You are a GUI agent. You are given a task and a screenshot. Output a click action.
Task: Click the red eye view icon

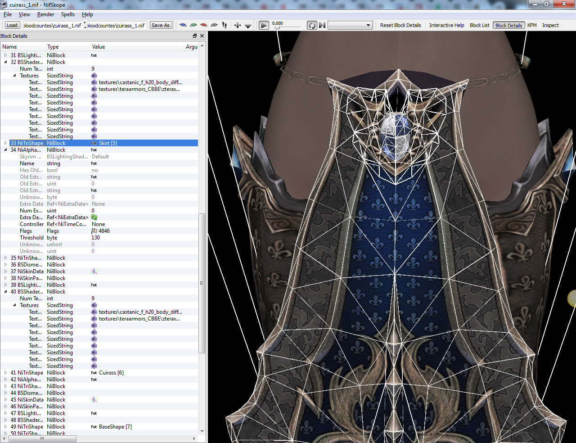click(x=204, y=25)
